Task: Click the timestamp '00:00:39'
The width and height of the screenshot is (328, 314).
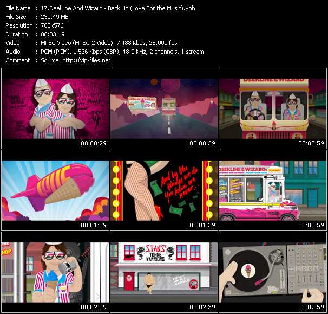Action: tap(202, 143)
